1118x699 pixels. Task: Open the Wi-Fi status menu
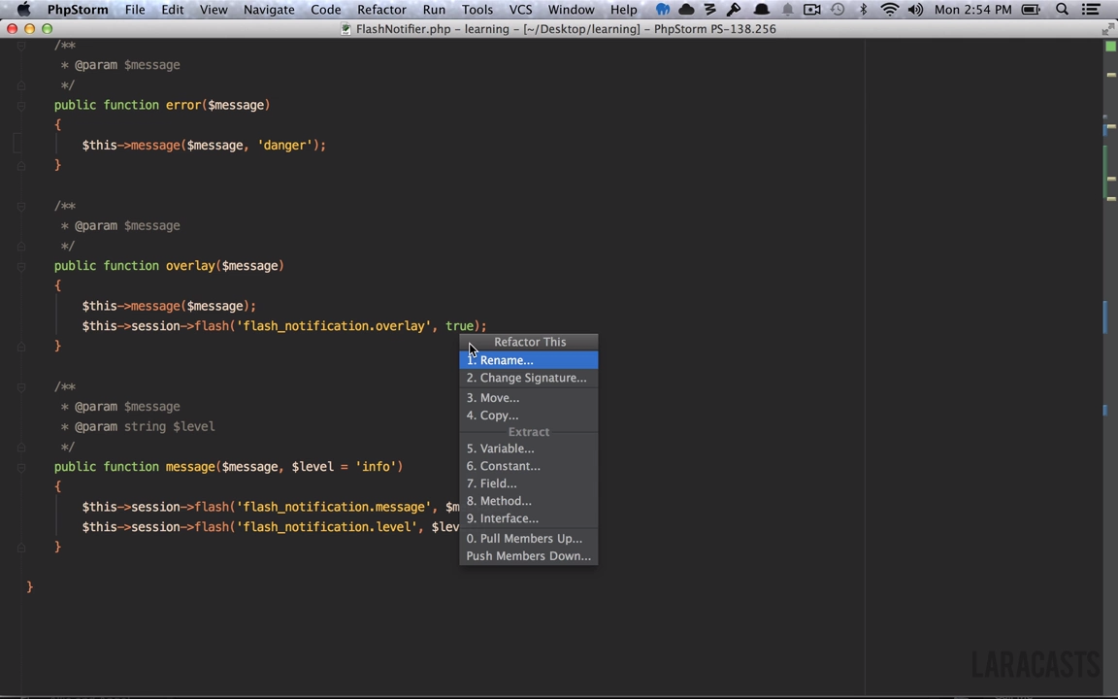tap(889, 10)
